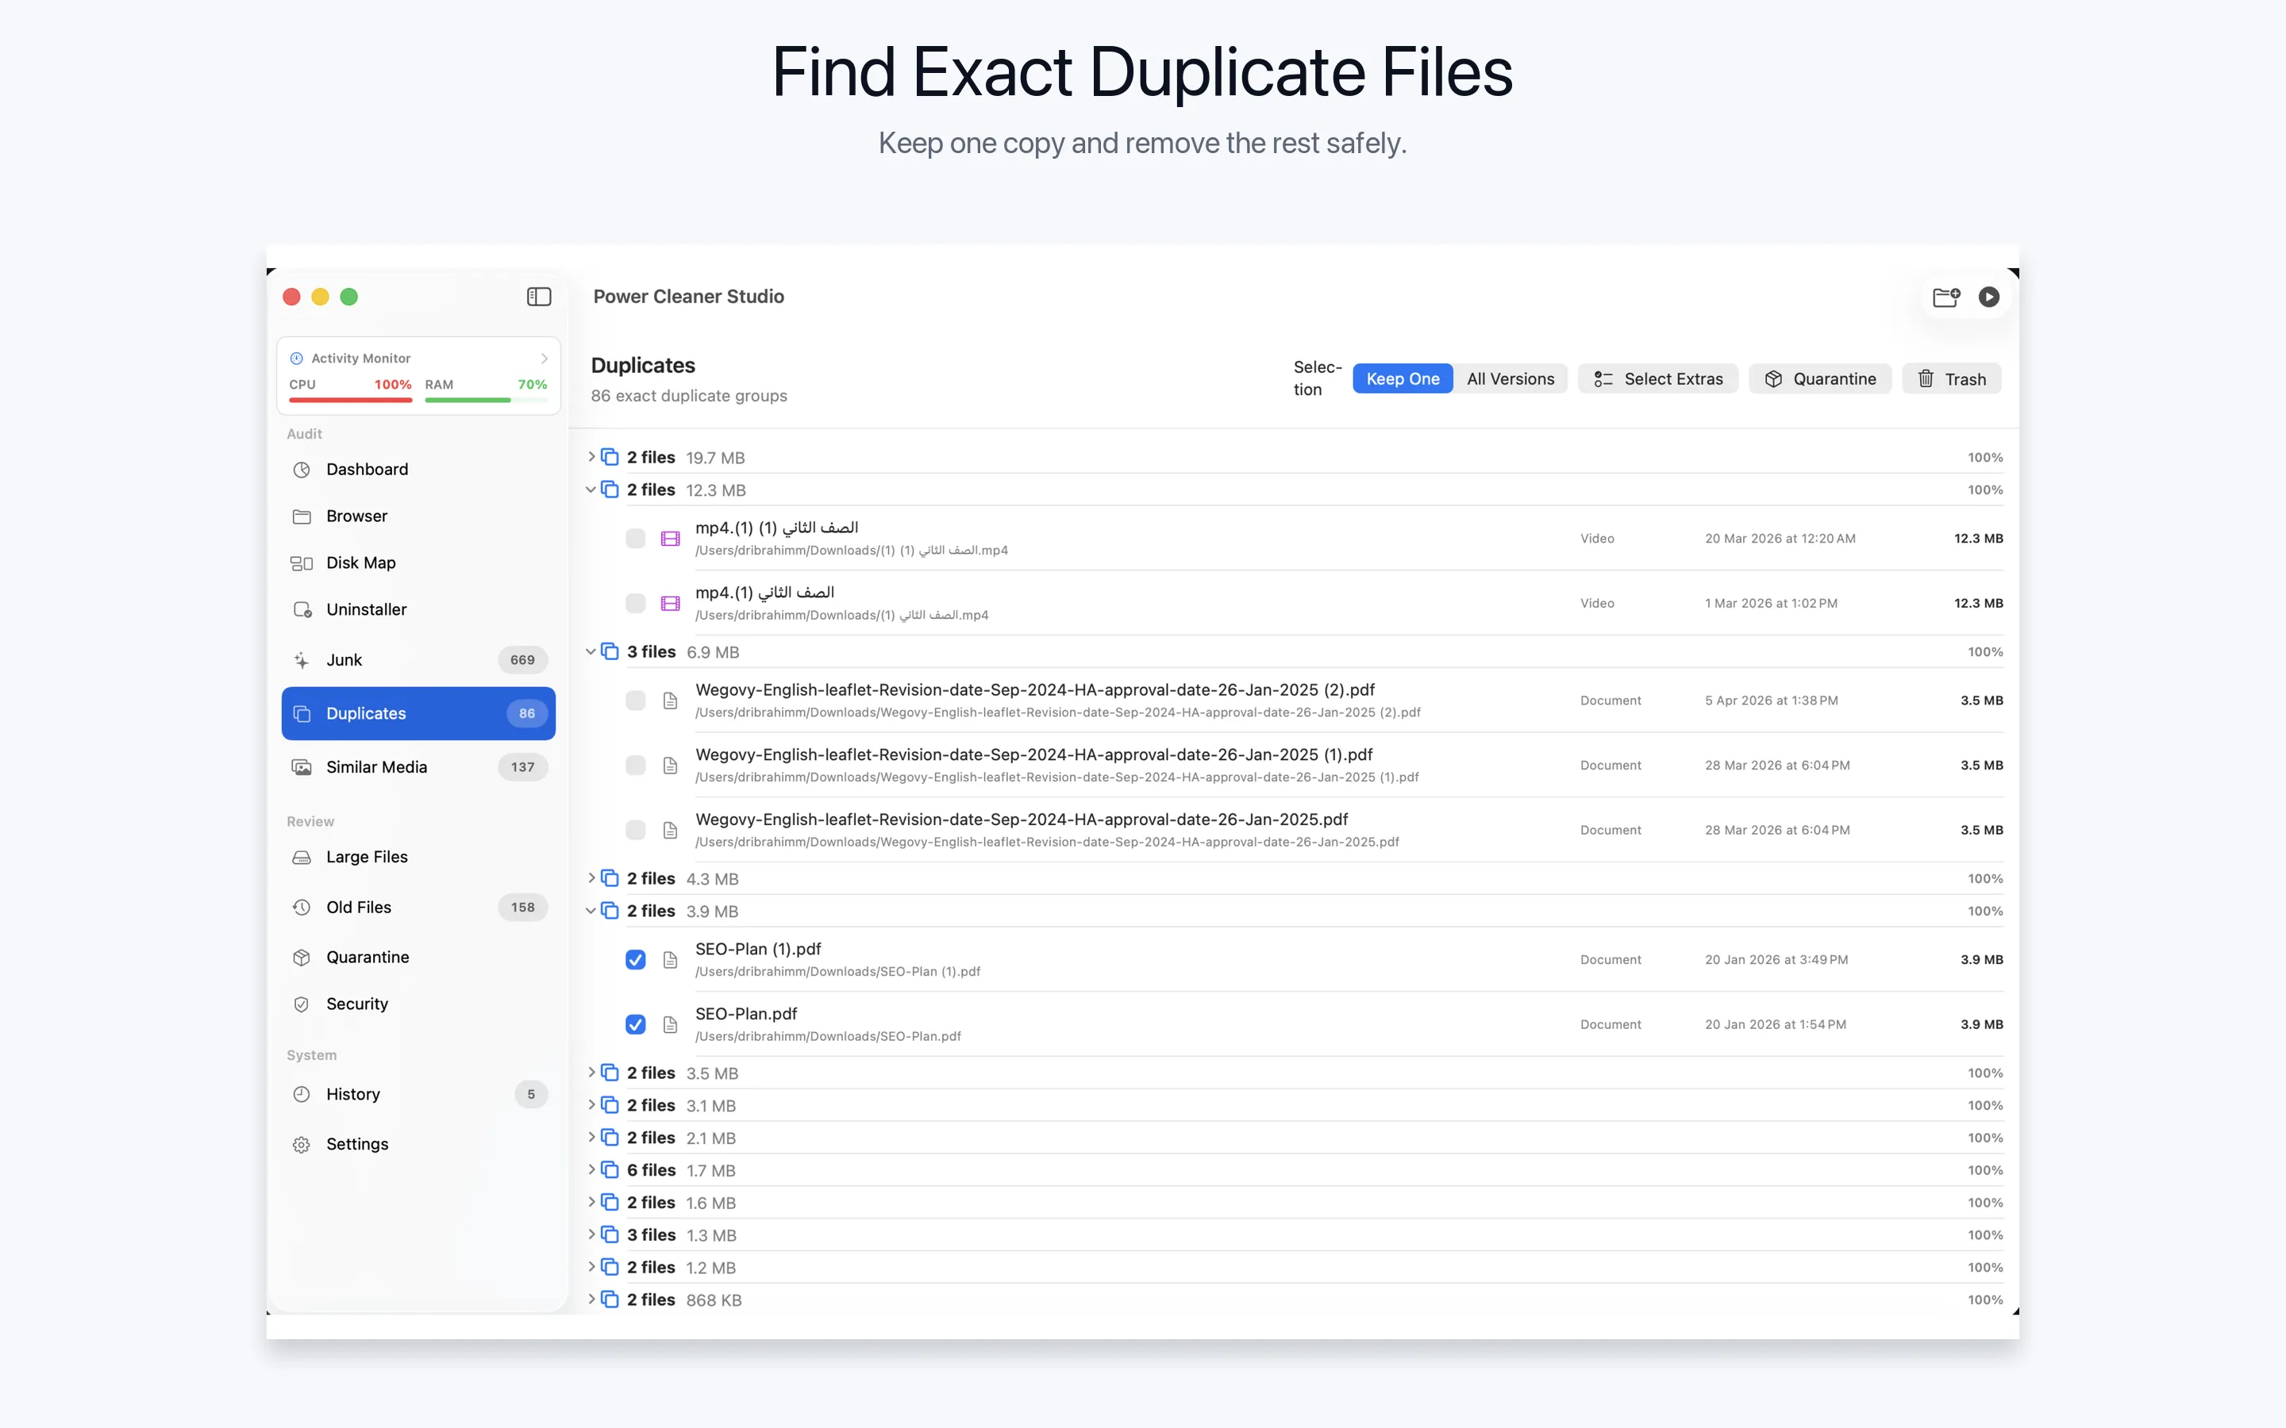Open Similar Media section

(418, 767)
